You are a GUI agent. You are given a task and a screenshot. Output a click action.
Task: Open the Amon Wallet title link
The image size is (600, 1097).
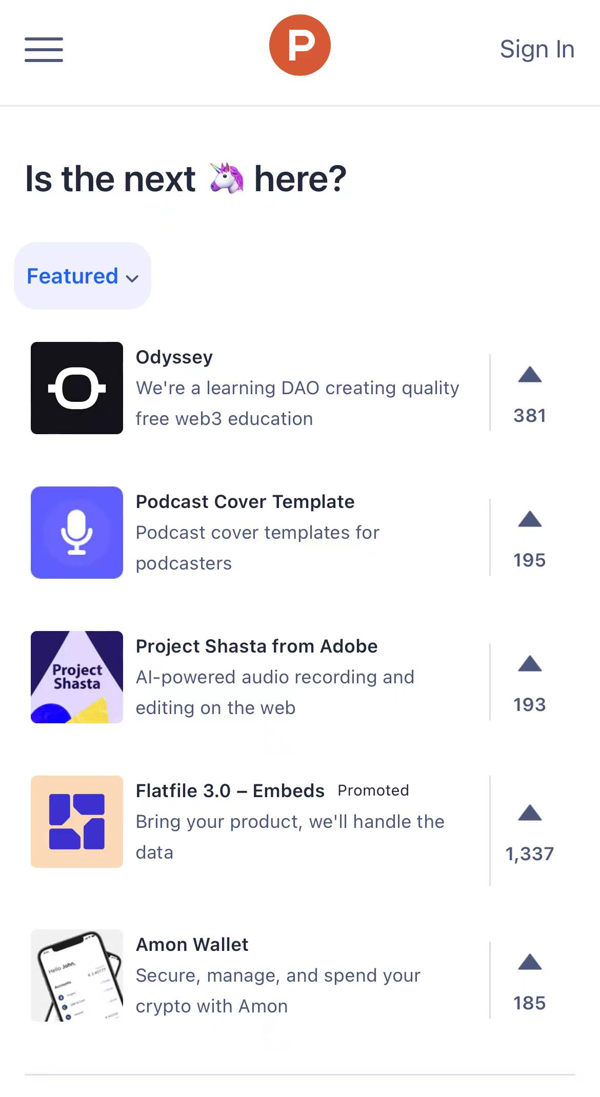(x=192, y=945)
